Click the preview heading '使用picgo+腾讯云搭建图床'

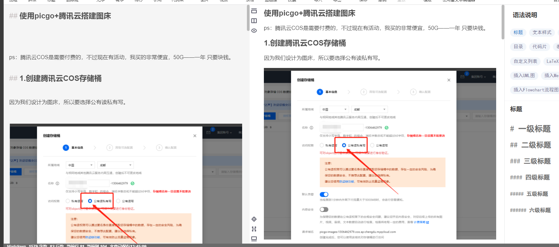(310, 13)
